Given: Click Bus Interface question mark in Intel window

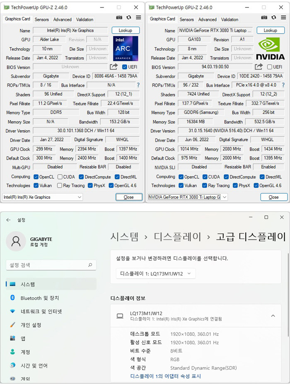Looking at the screenshot, I should [x=138, y=85].
